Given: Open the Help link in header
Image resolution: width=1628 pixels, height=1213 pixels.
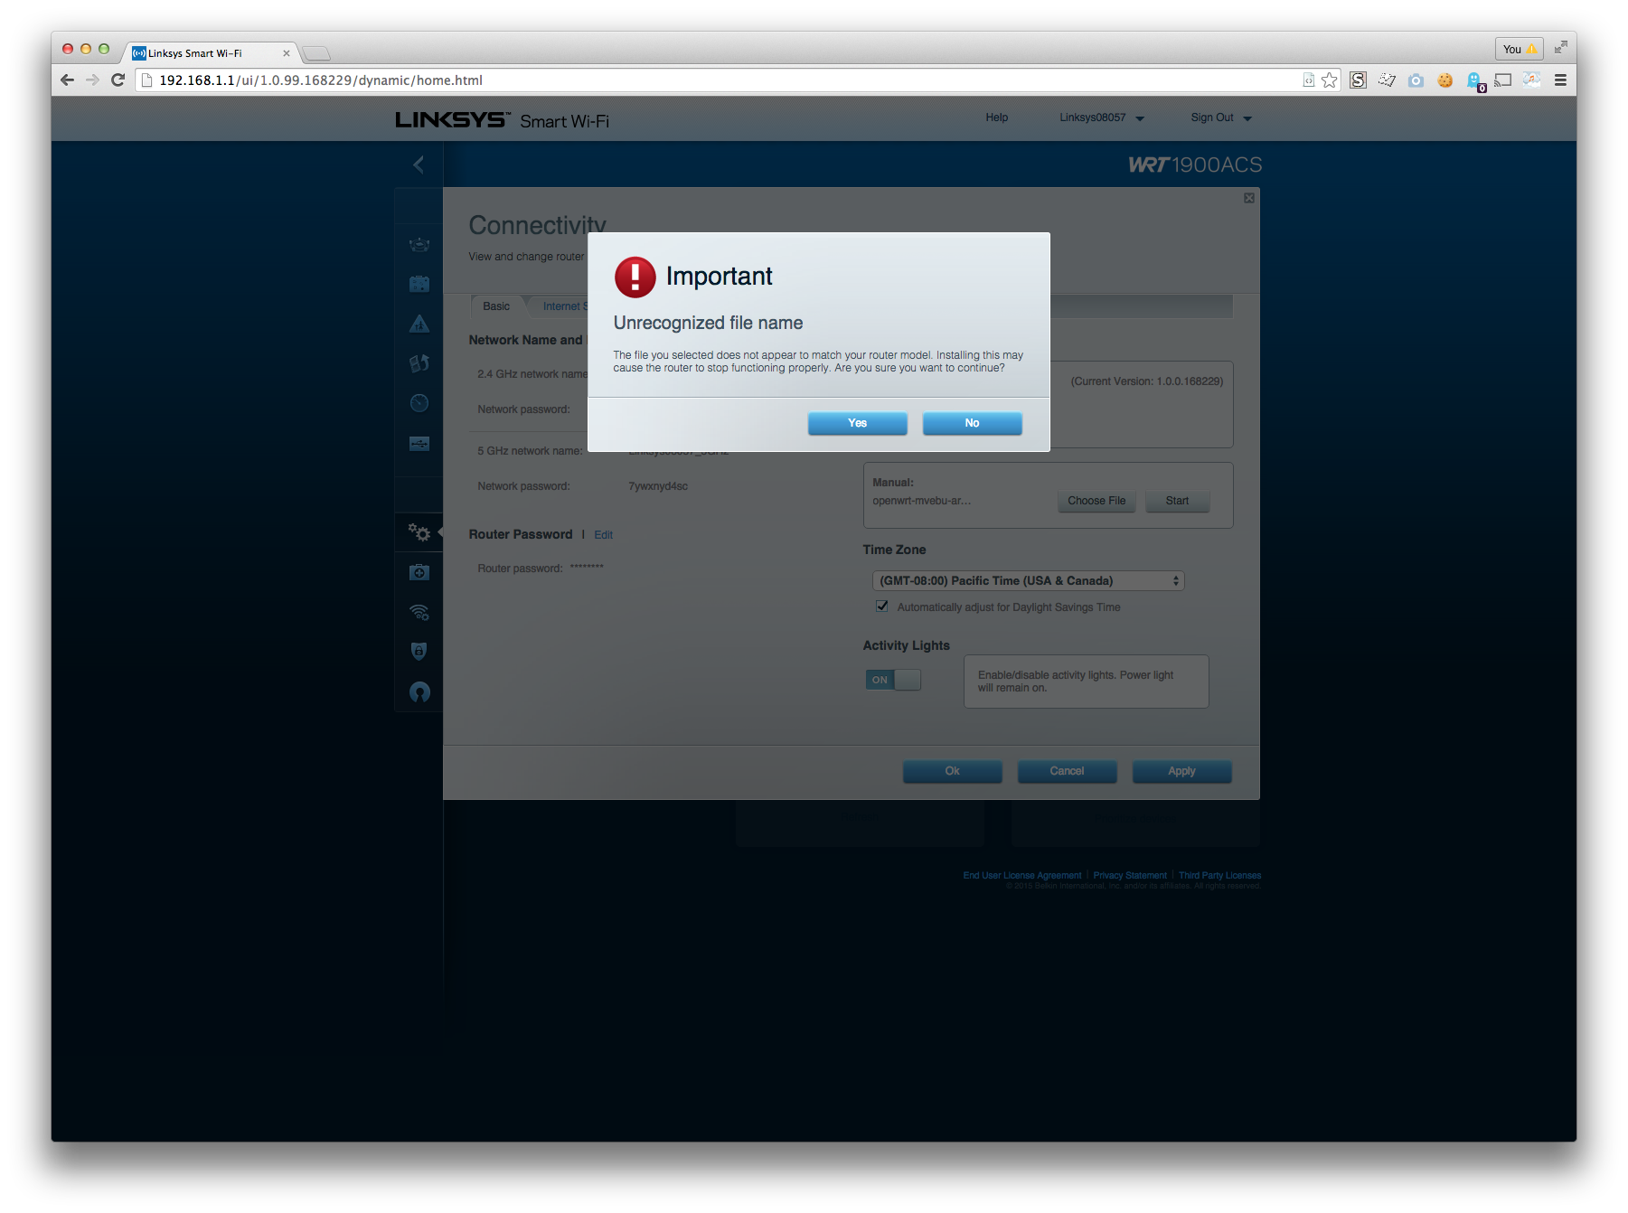Looking at the screenshot, I should pos(996,118).
